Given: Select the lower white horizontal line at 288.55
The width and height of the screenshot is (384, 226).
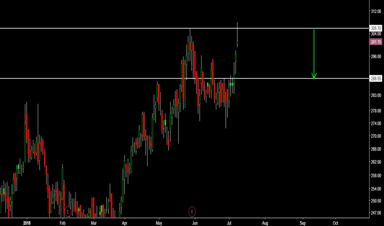Looking at the screenshot, I should click(185, 78).
